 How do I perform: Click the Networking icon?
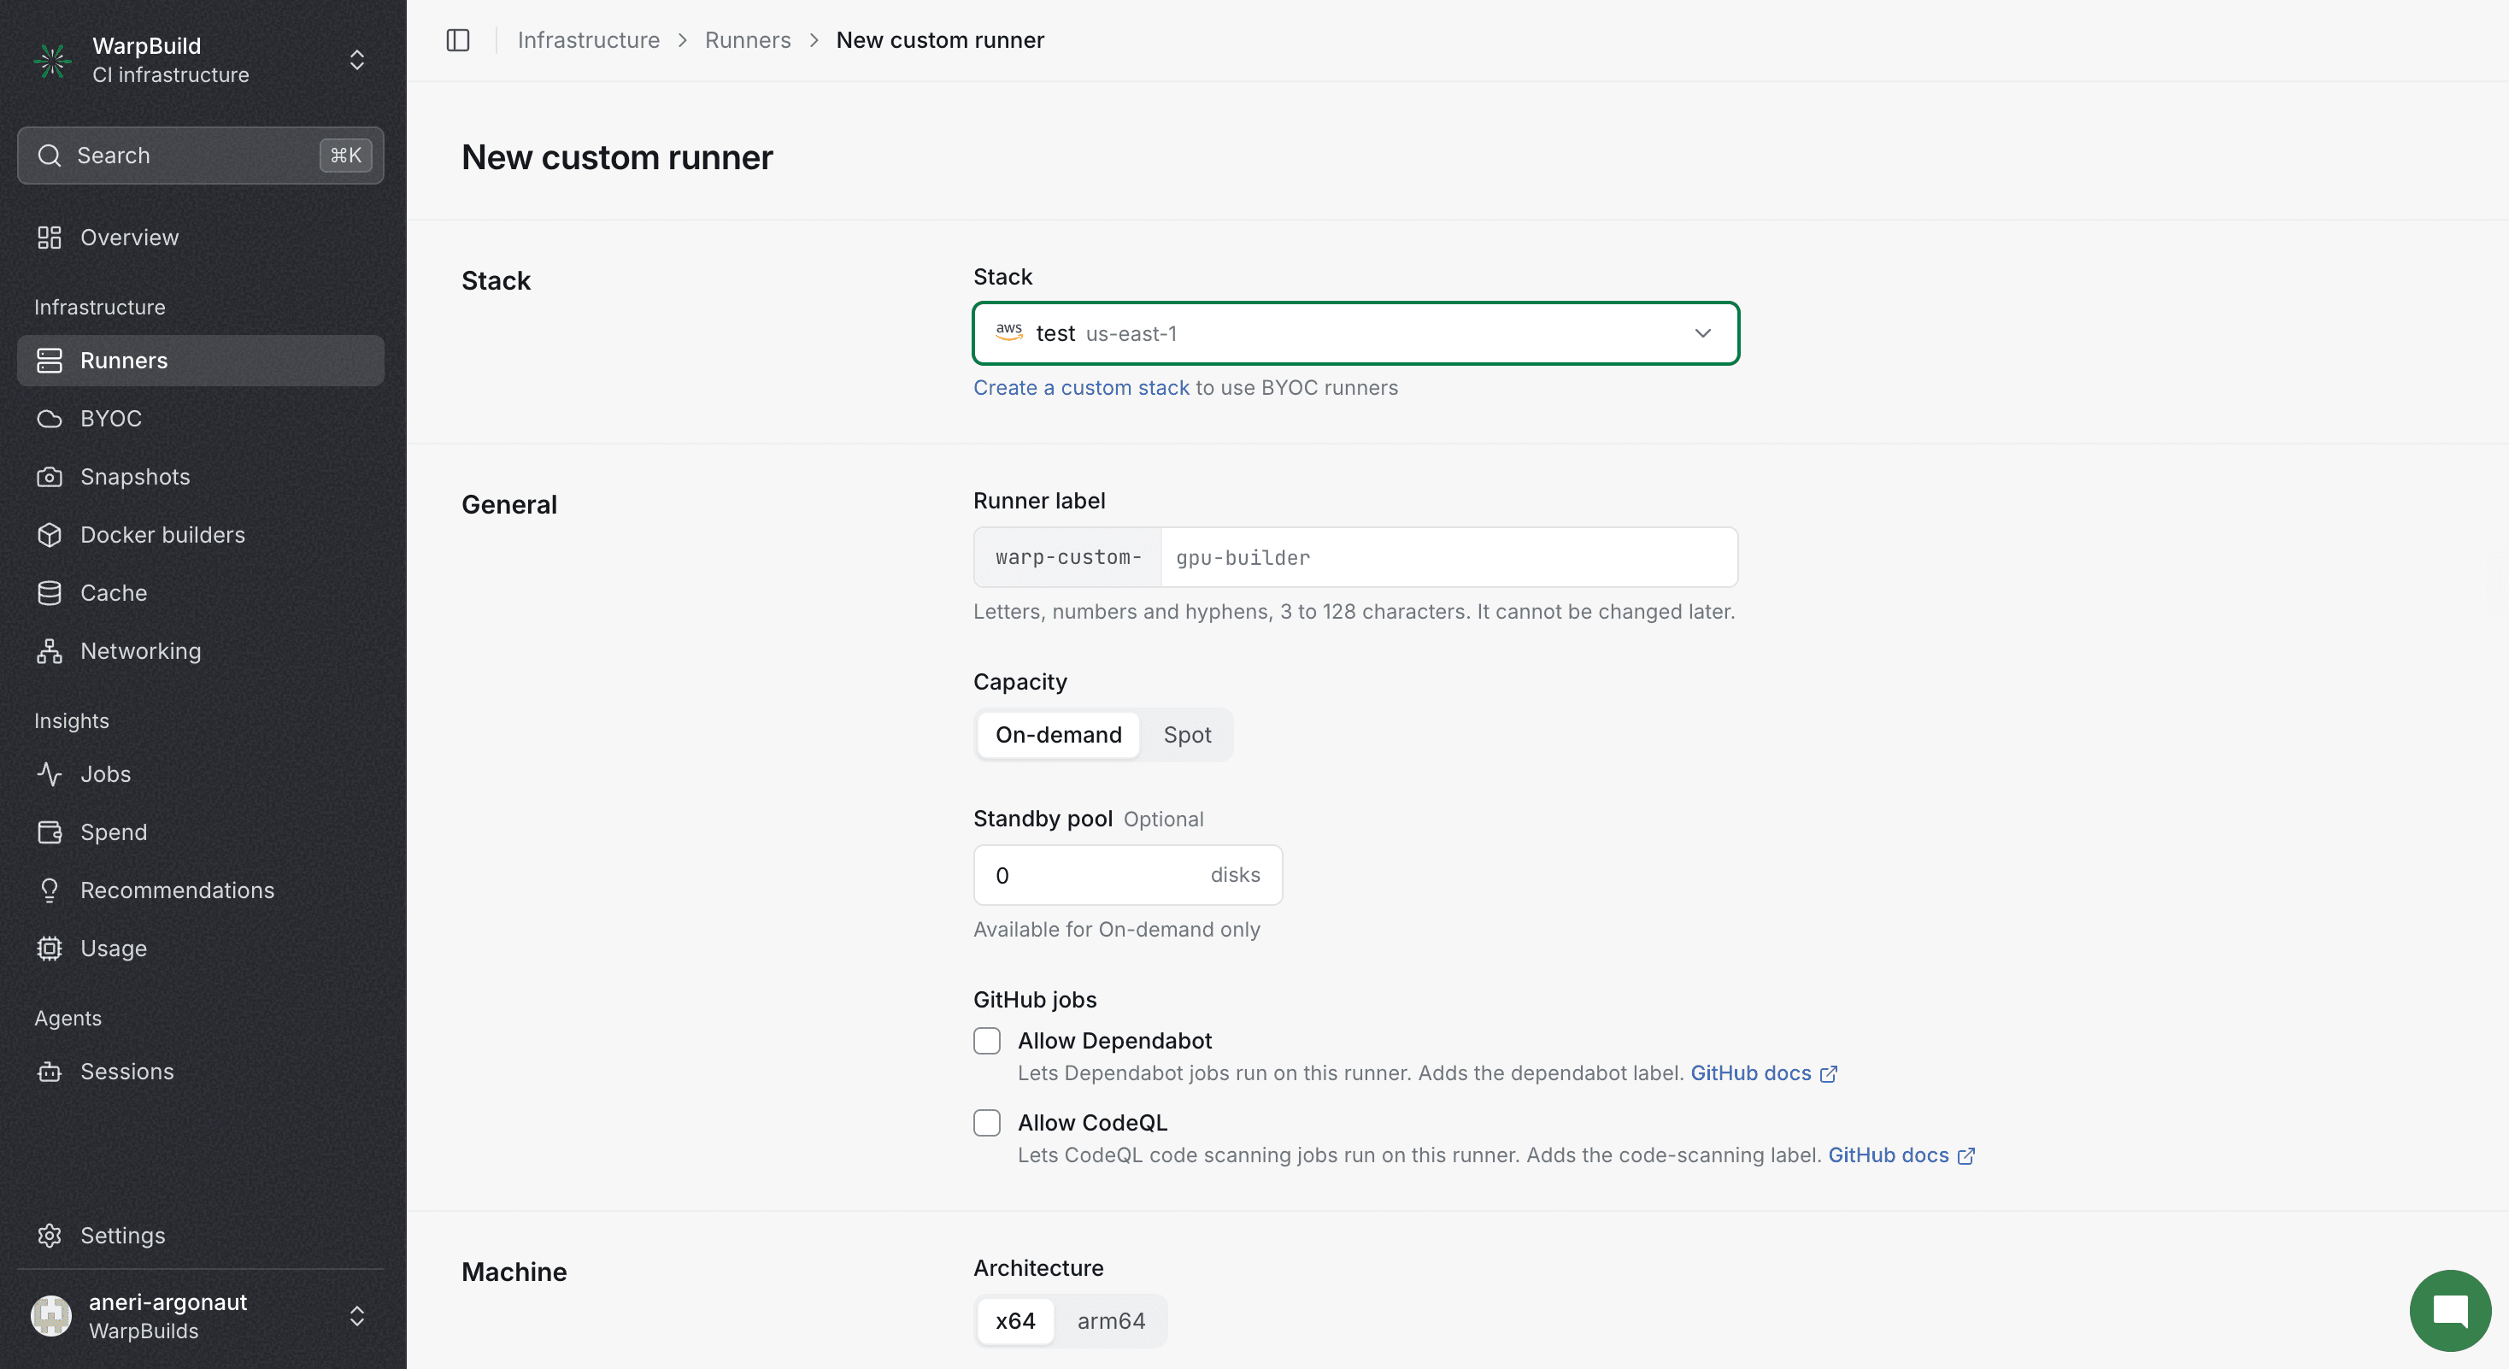point(50,651)
